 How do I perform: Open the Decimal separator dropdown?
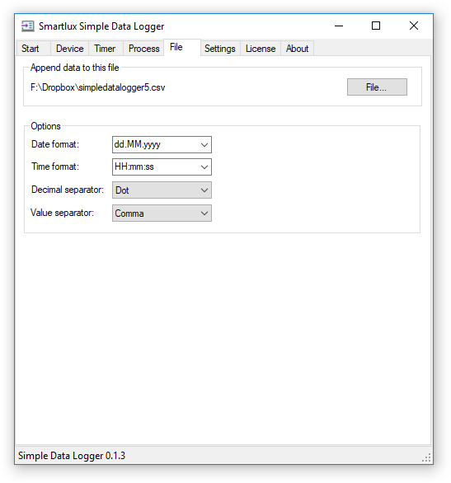[162, 190]
